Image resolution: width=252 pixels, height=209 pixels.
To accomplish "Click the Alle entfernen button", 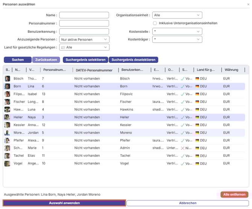I will (x=234, y=195).
